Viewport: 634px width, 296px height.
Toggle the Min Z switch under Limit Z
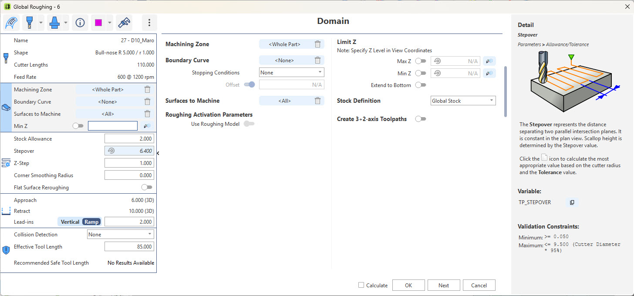pos(421,73)
